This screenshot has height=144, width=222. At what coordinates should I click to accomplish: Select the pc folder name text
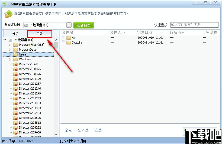click(x=74, y=38)
